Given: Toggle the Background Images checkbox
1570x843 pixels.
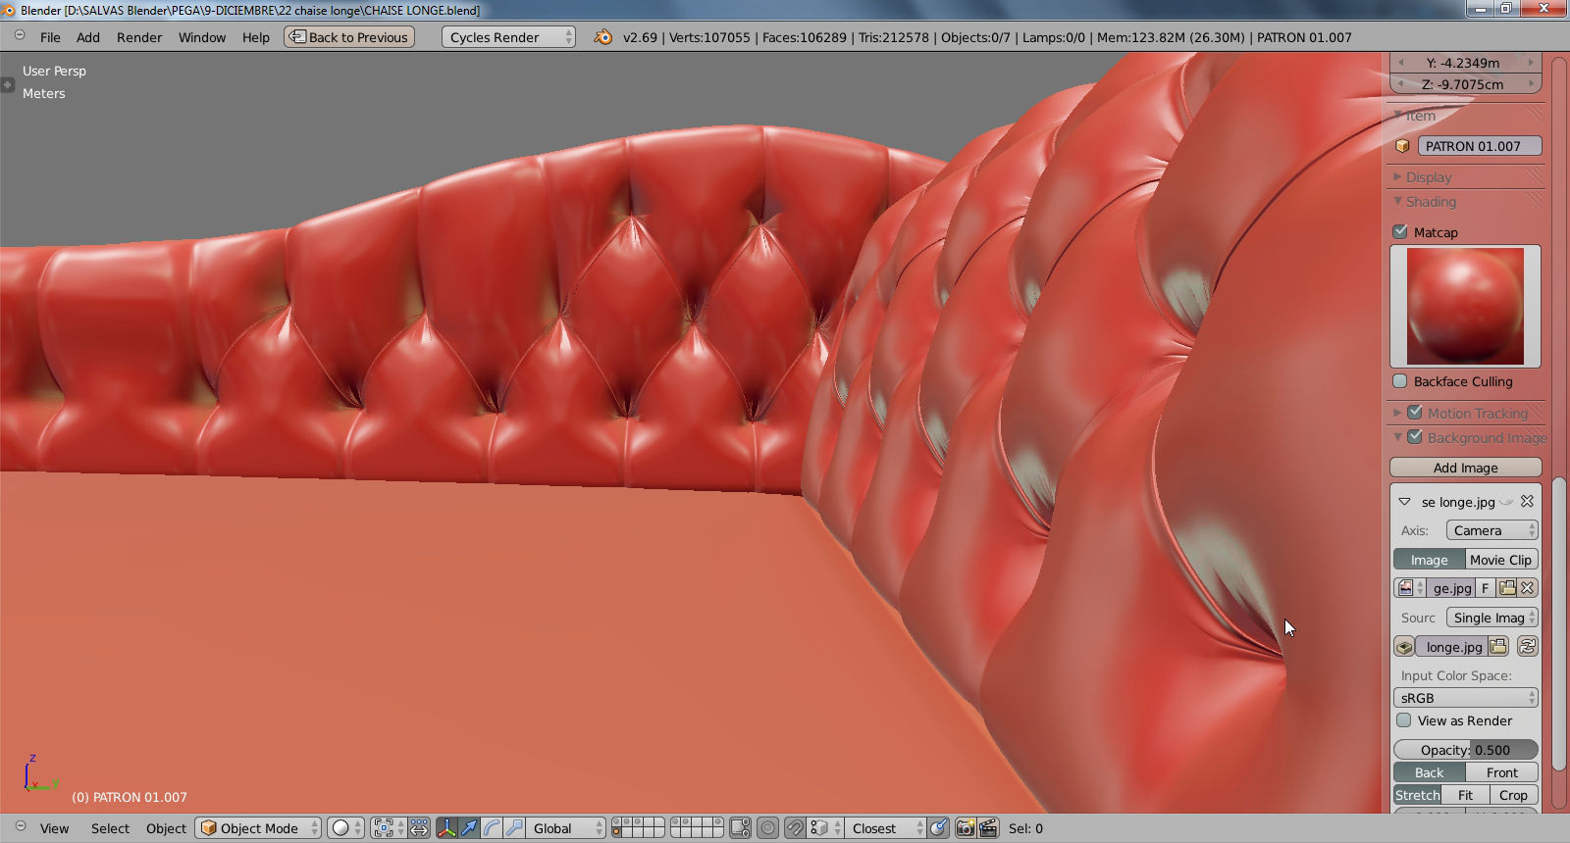Looking at the screenshot, I should coord(1415,437).
